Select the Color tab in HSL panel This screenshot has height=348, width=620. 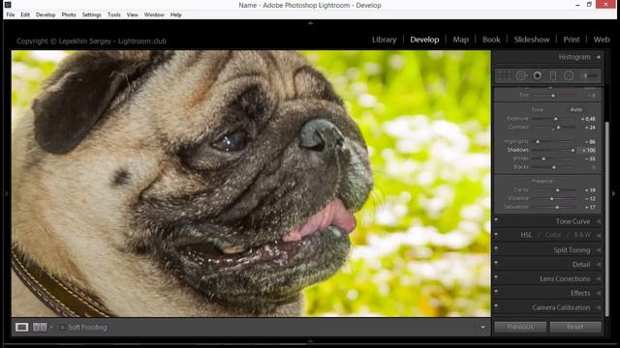(553, 235)
